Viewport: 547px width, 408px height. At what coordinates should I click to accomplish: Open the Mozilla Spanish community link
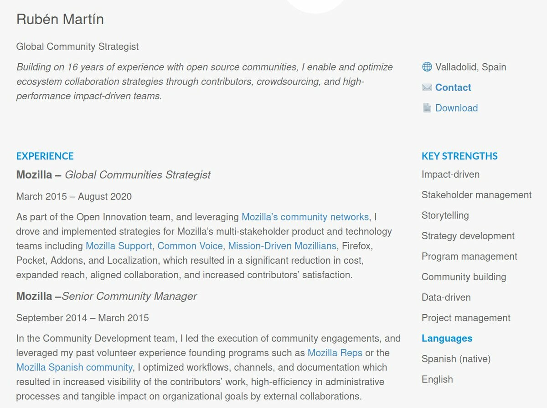coord(74,367)
